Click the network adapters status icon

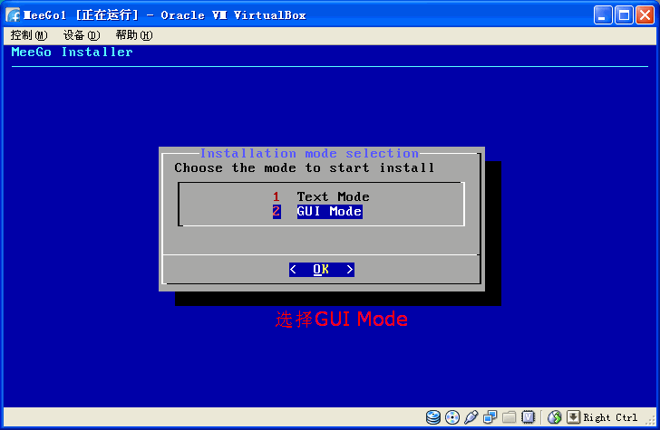[490, 417]
